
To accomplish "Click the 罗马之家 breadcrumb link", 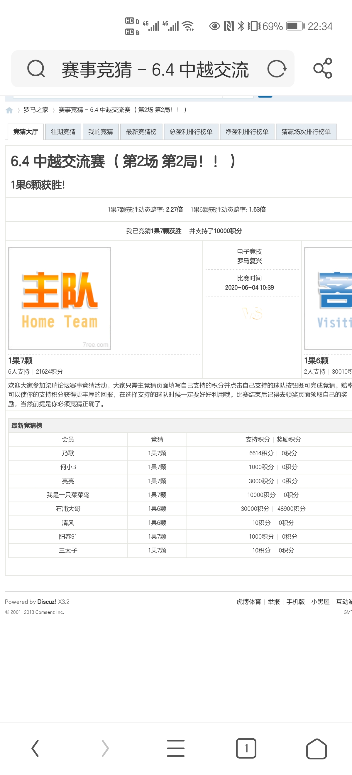I will coord(36,110).
